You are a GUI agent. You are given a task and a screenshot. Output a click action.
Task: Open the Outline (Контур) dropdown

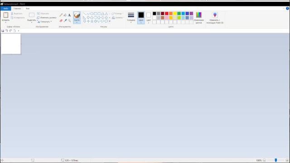pyautogui.click(x=118, y=14)
